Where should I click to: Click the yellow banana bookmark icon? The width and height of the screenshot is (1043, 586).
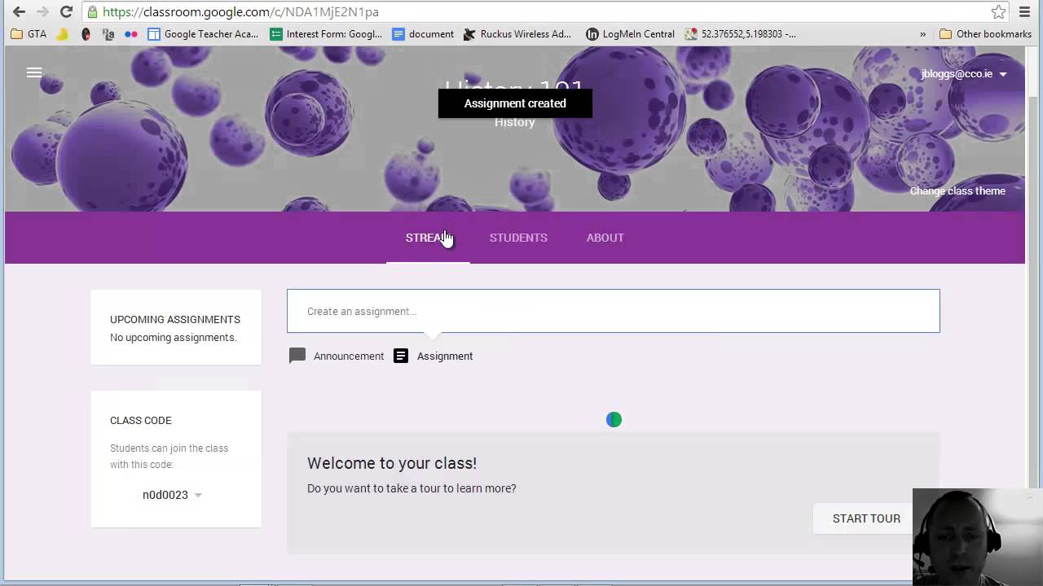(62, 34)
